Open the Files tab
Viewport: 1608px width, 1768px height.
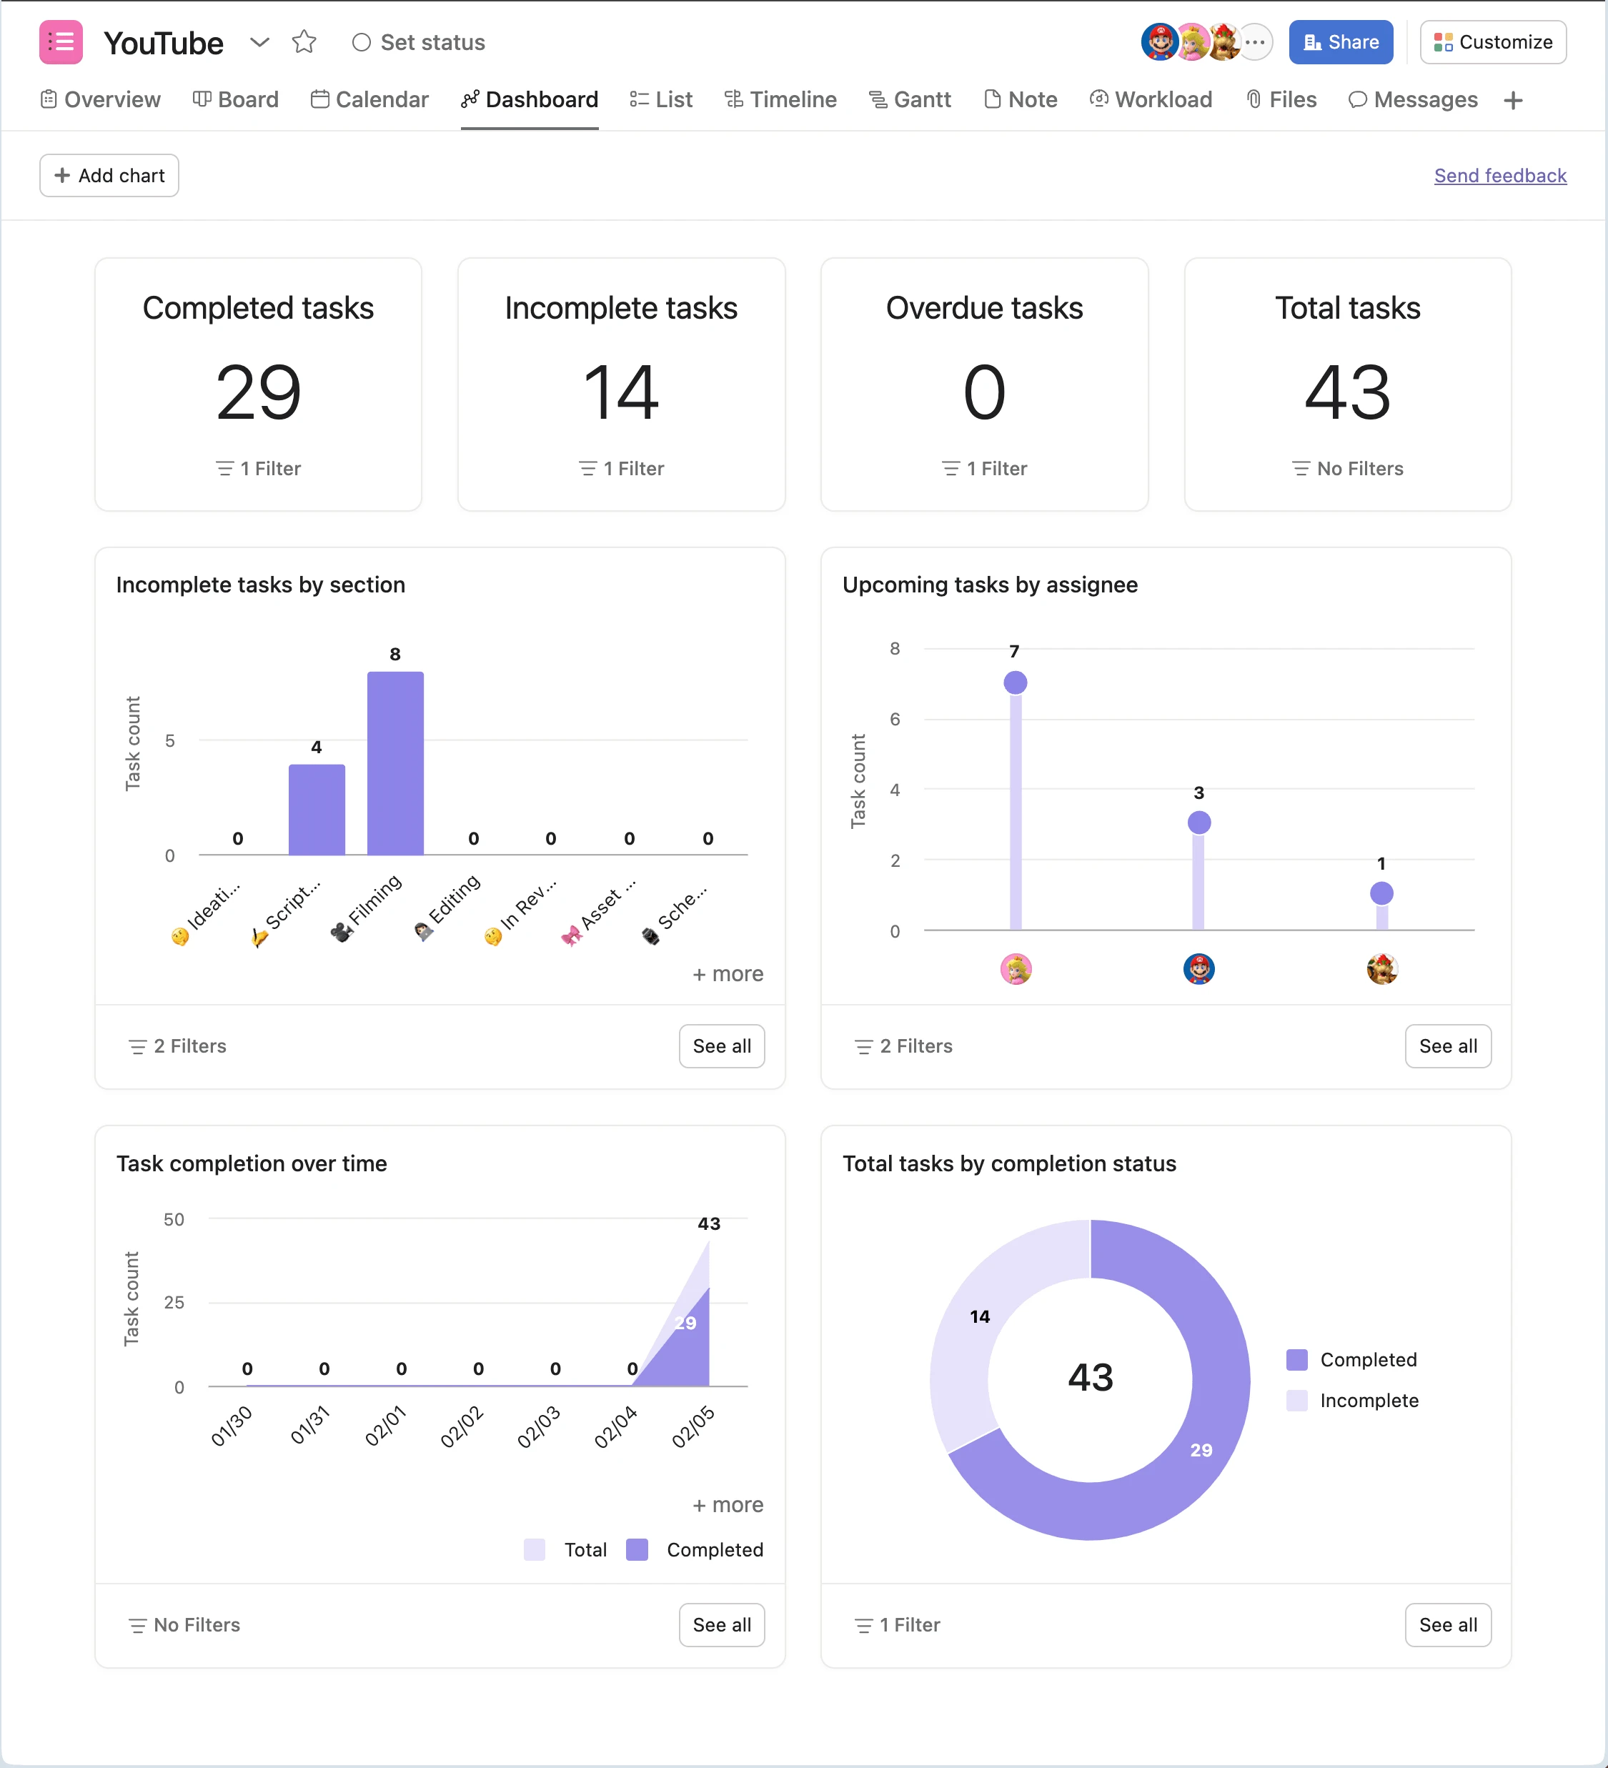(1281, 100)
